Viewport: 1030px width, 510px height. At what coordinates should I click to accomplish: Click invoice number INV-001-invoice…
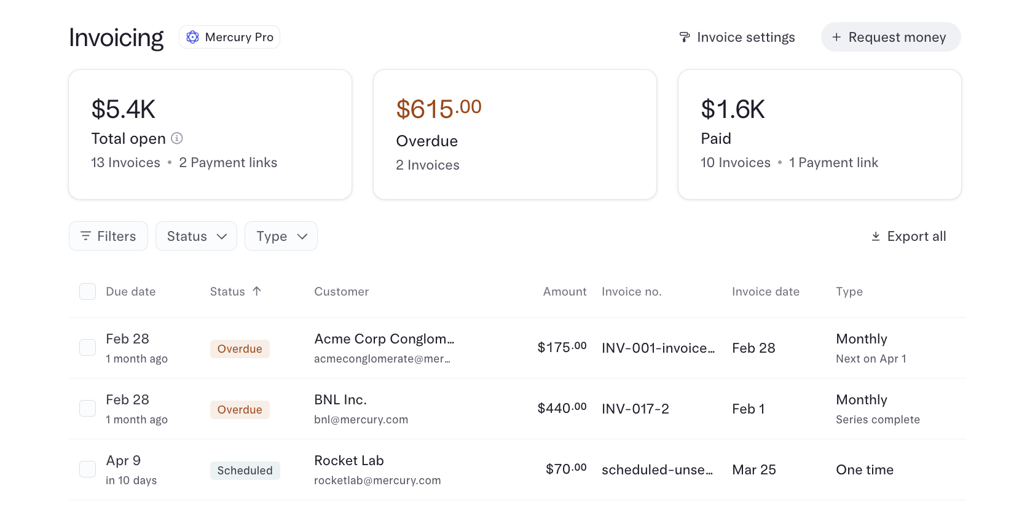click(658, 348)
